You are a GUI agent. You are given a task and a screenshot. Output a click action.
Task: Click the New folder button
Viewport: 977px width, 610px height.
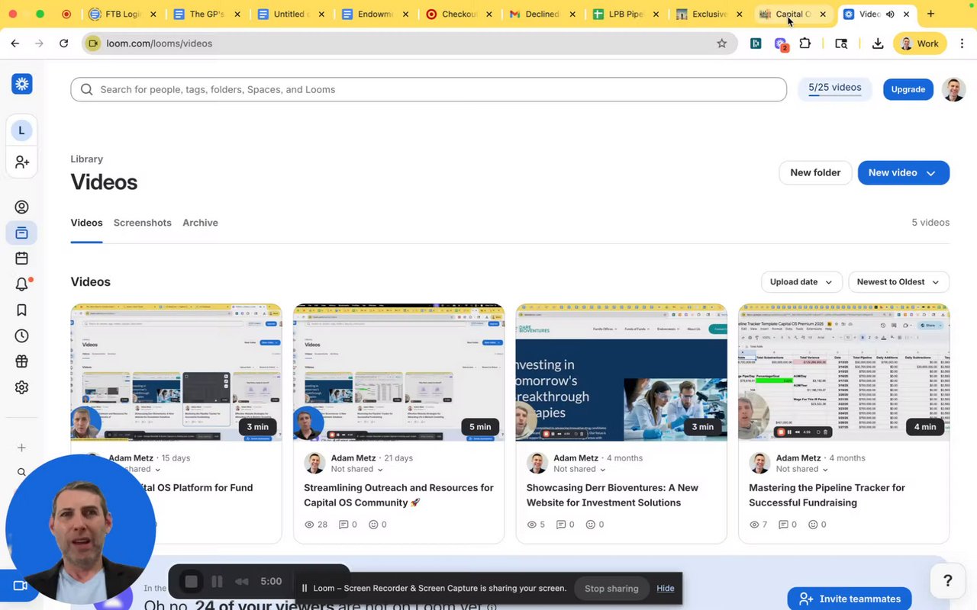coord(815,173)
